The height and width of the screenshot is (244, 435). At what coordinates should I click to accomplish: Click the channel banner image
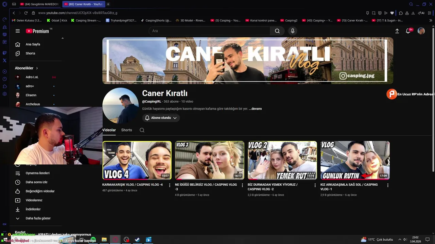248,61
